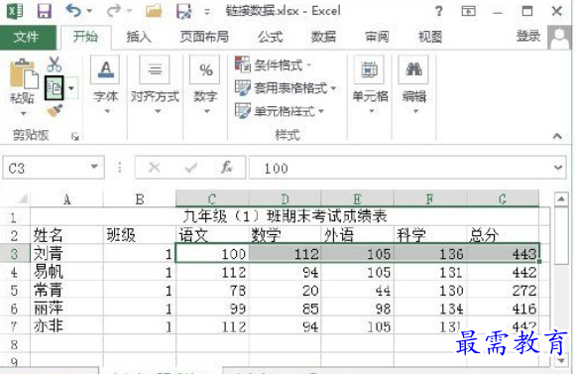Select the cell with total 272
Viewport: 576px width, 374px height.
coord(503,291)
